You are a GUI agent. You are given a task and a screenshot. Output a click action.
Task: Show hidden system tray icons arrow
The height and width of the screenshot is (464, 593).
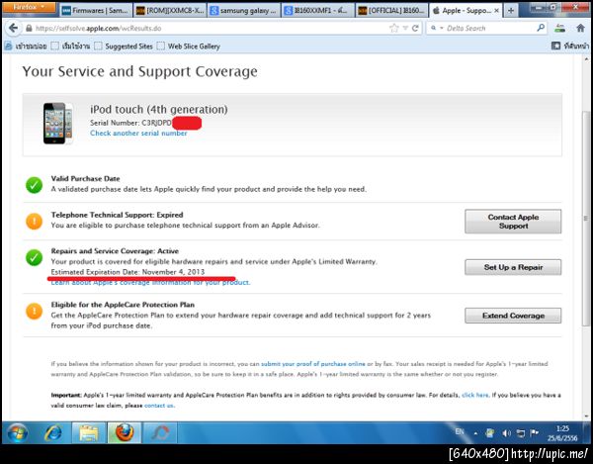click(475, 433)
